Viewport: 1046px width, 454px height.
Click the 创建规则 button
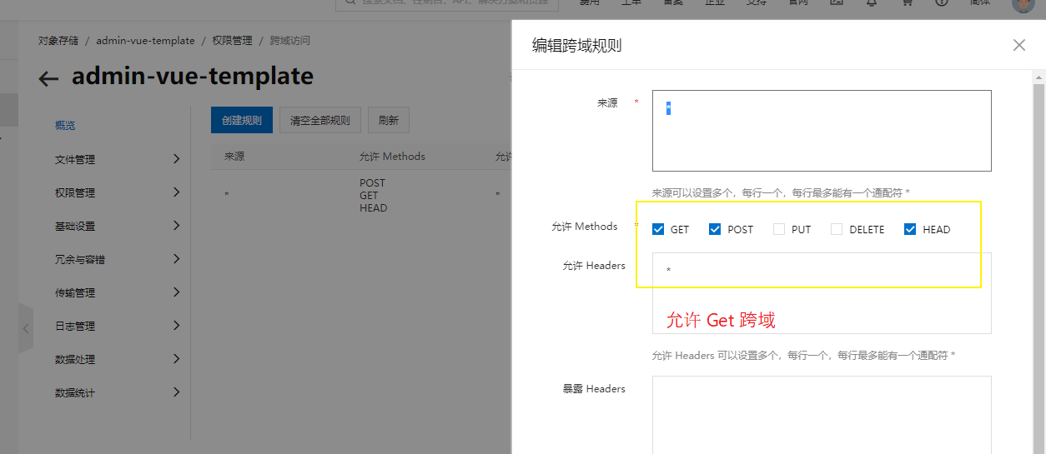[242, 120]
